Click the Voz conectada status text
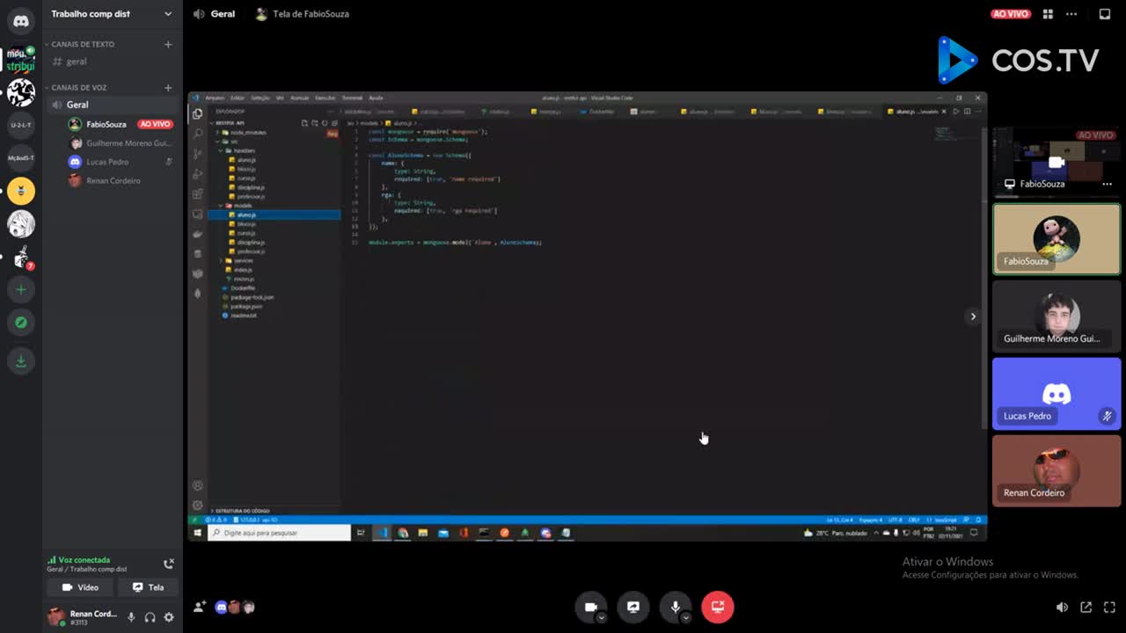Viewport: 1126px width, 633px height. 84,560
